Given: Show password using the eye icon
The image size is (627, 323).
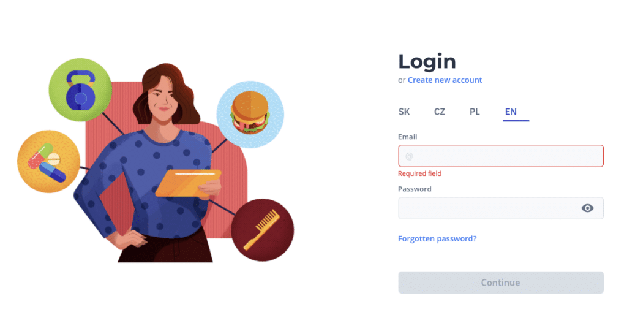Looking at the screenshot, I should [x=587, y=208].
